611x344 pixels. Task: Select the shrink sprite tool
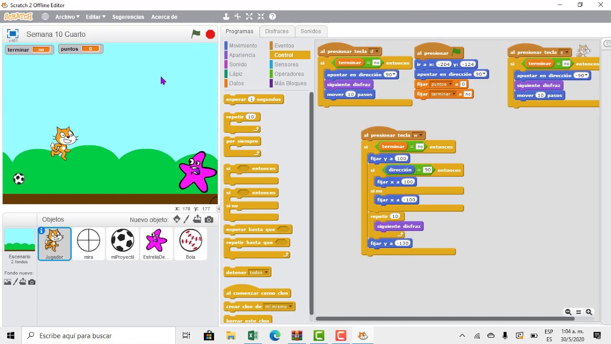coord(261,17)
